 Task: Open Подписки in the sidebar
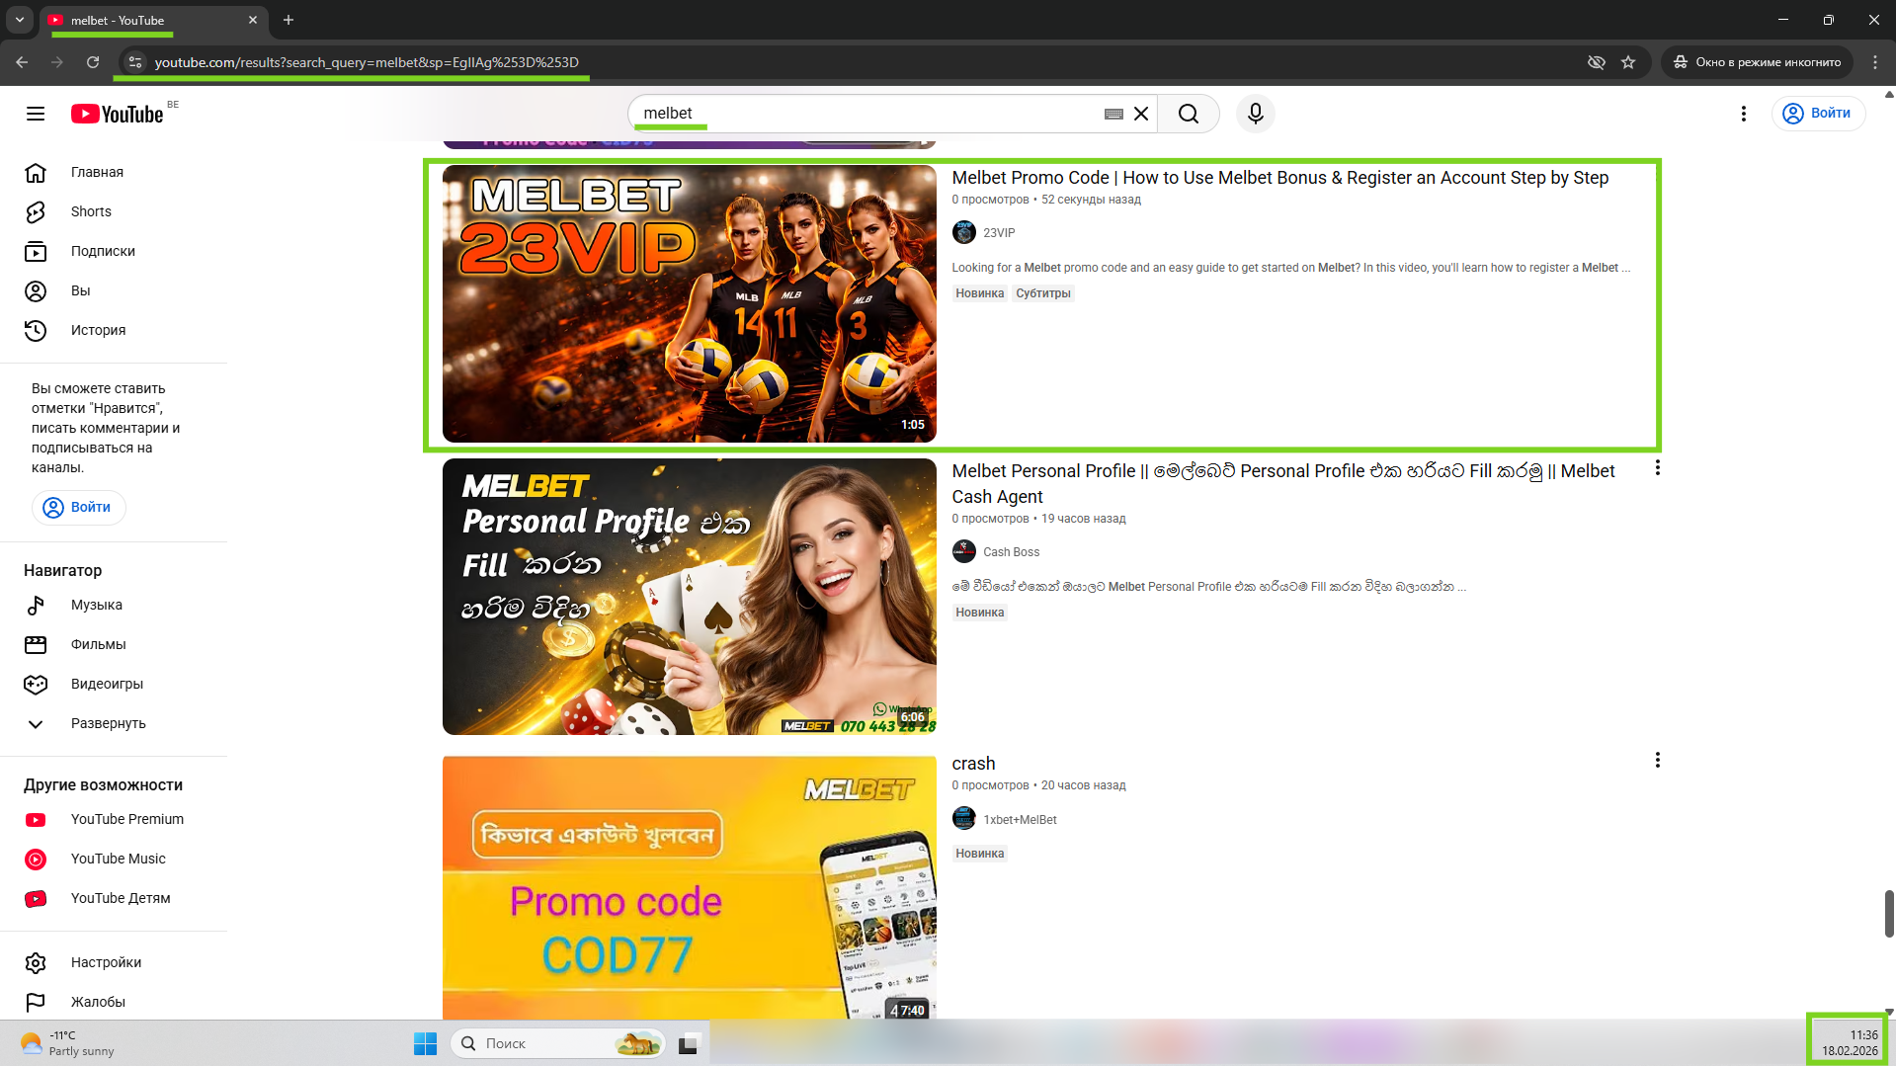[114, 251]
